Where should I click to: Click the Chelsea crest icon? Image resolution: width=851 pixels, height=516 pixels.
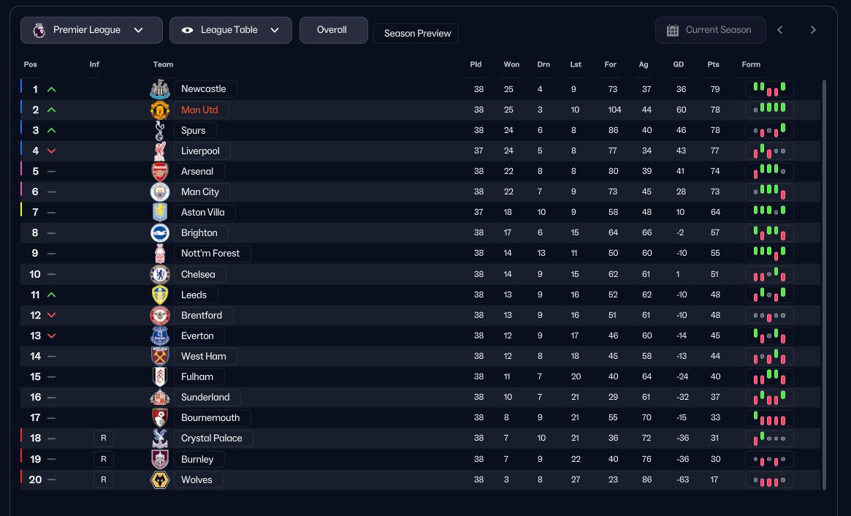click(x=160, y=275)
